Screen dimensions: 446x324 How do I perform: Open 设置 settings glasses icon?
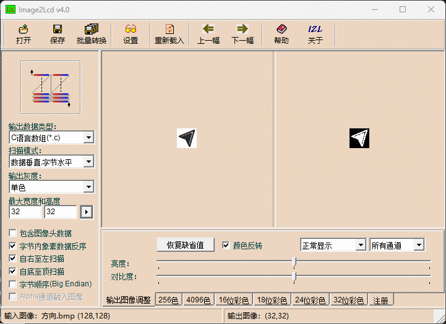131,34
